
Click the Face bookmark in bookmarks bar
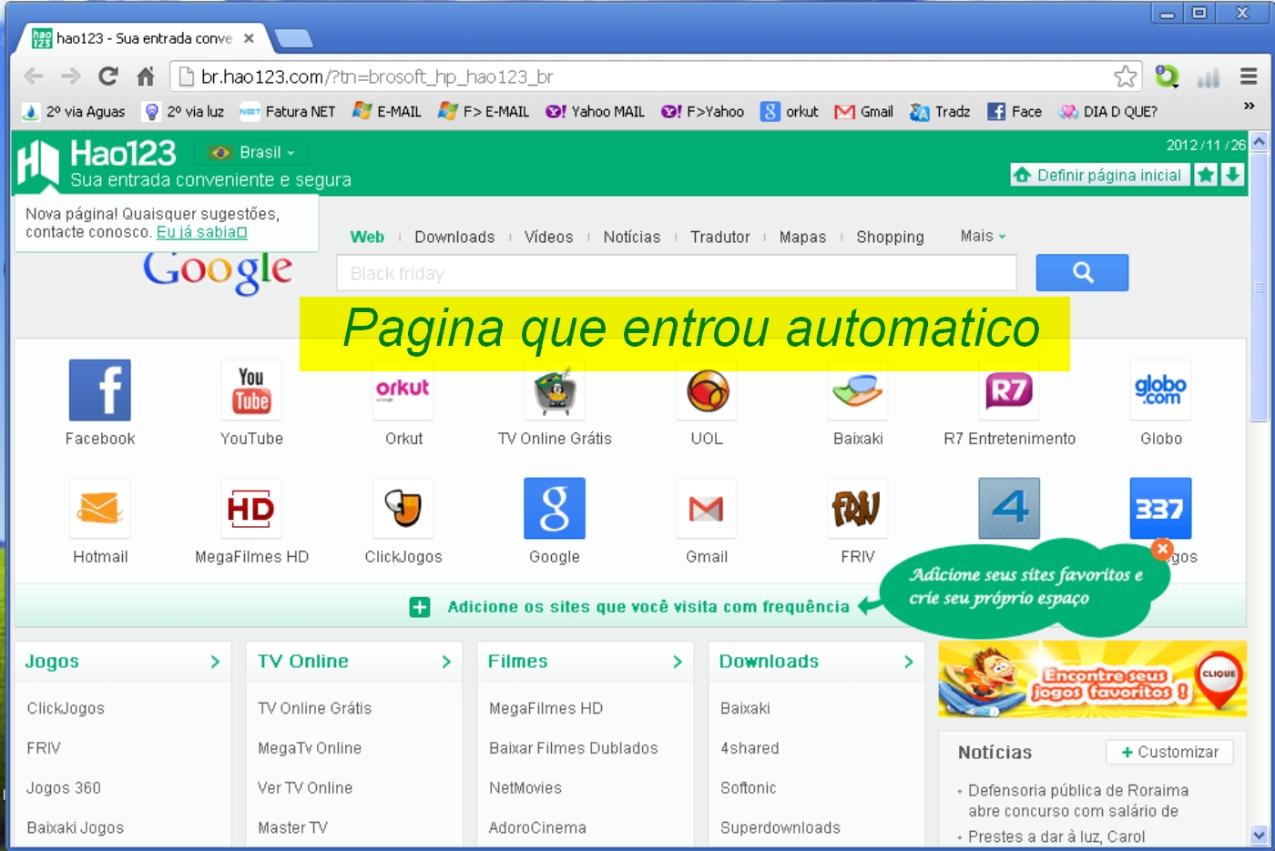pyautogui.click(x=1015, y=111)
